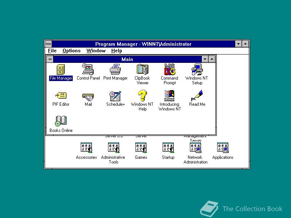Open the Options menu
Screen dimensions: 291x218
click(71, 51)
